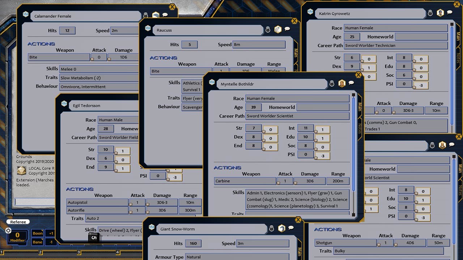Click the padlock icon on Katrin Gyrowetz's sheet
Screen dimensions: 463x260
tap(430, 13)
